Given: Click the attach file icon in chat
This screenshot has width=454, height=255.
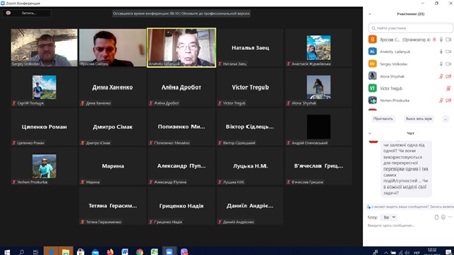Looking at the screenshot, I should (x=436, y=217).
